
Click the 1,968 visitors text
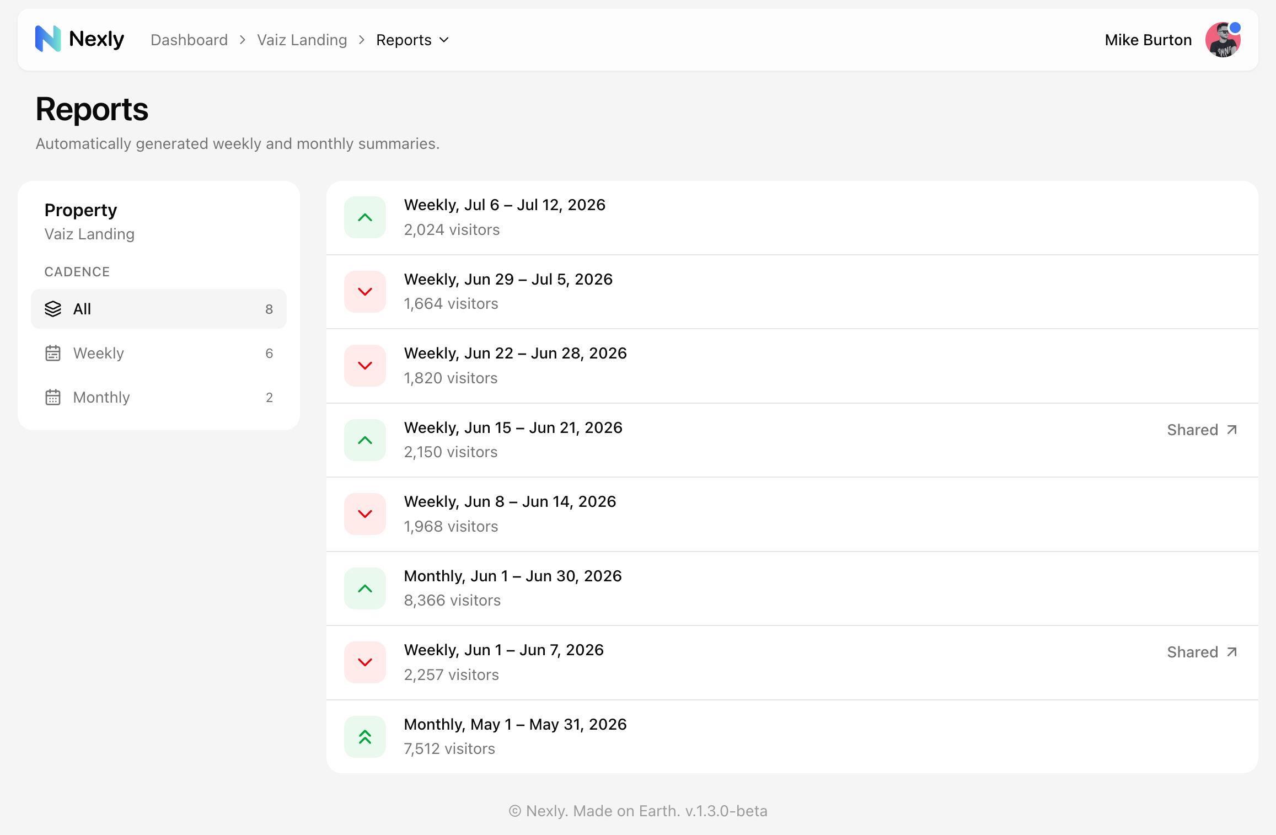(451, 526)
